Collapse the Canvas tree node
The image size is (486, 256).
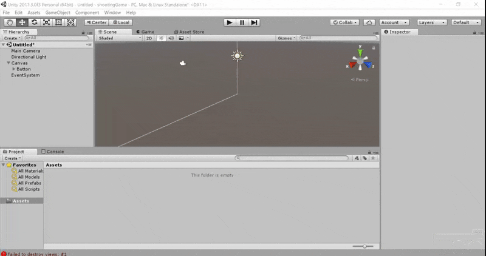click(9, 63)
